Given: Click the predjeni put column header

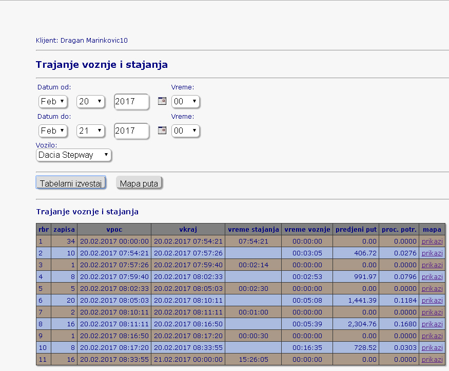Looking at the screenshot, I should click(x=356, y=229).
